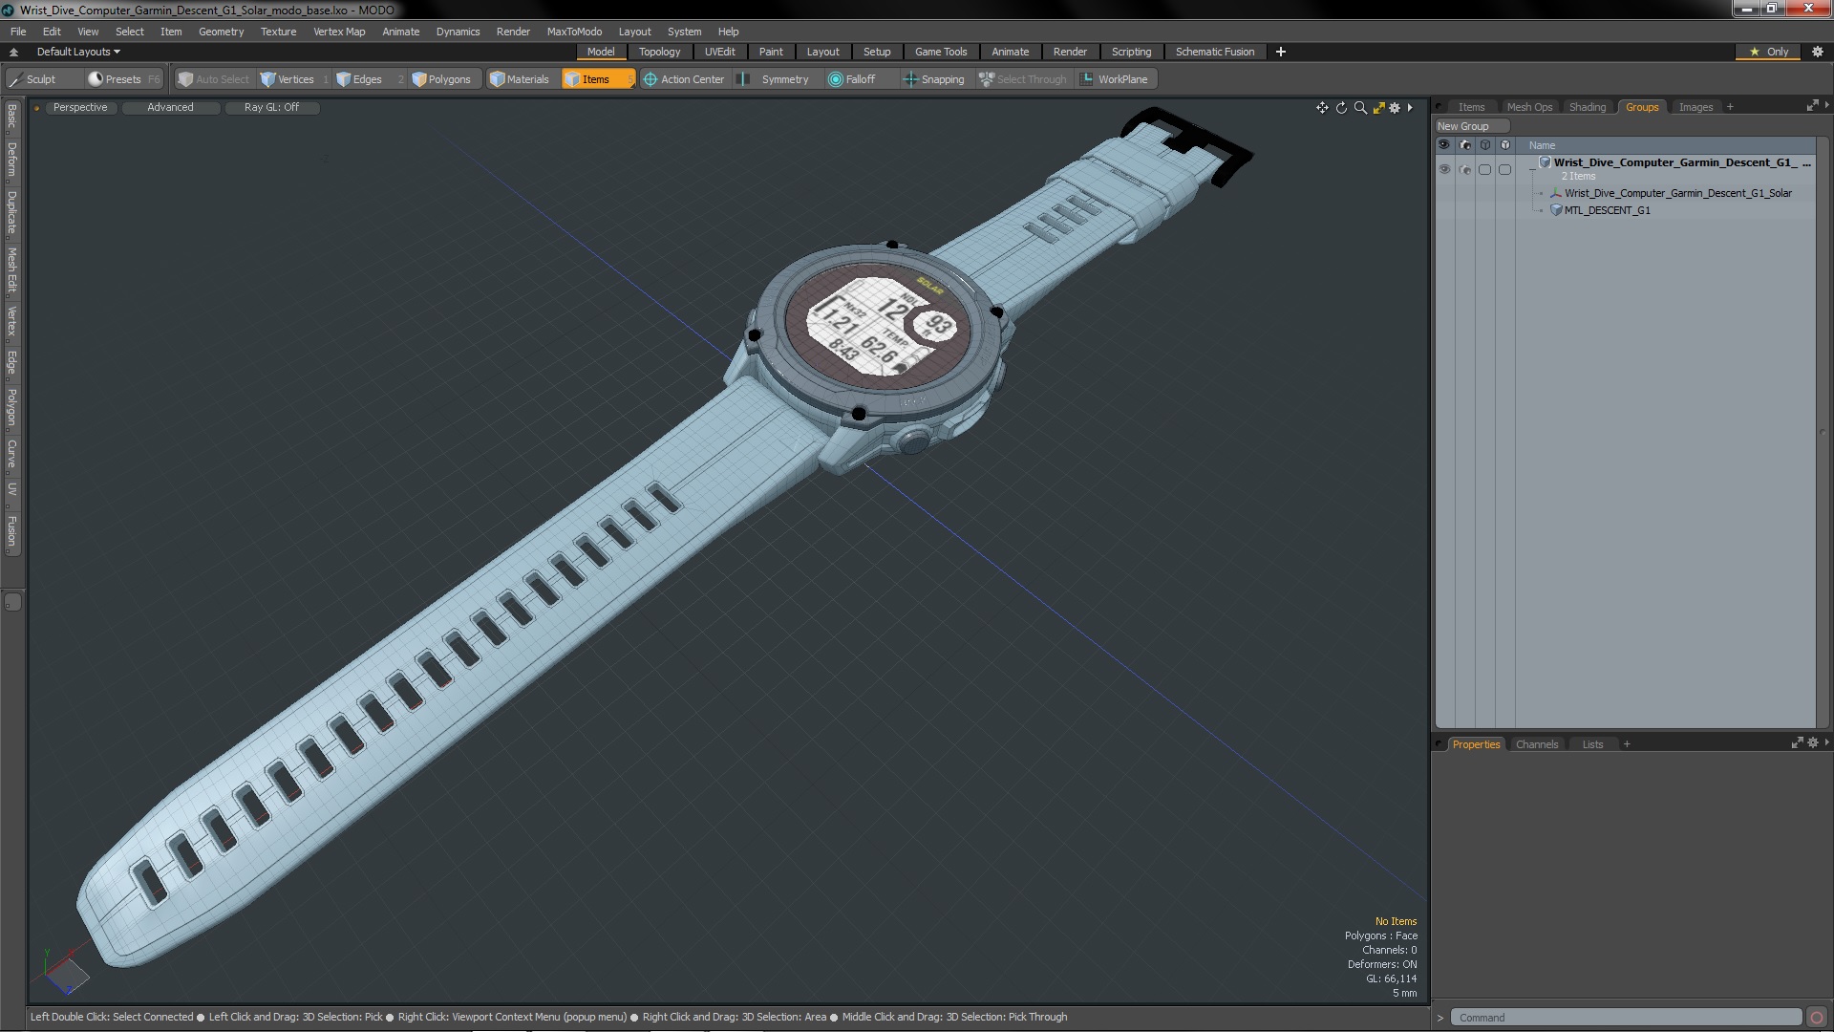Open the Perspective view type dropdown

click(x=80, y=107)
